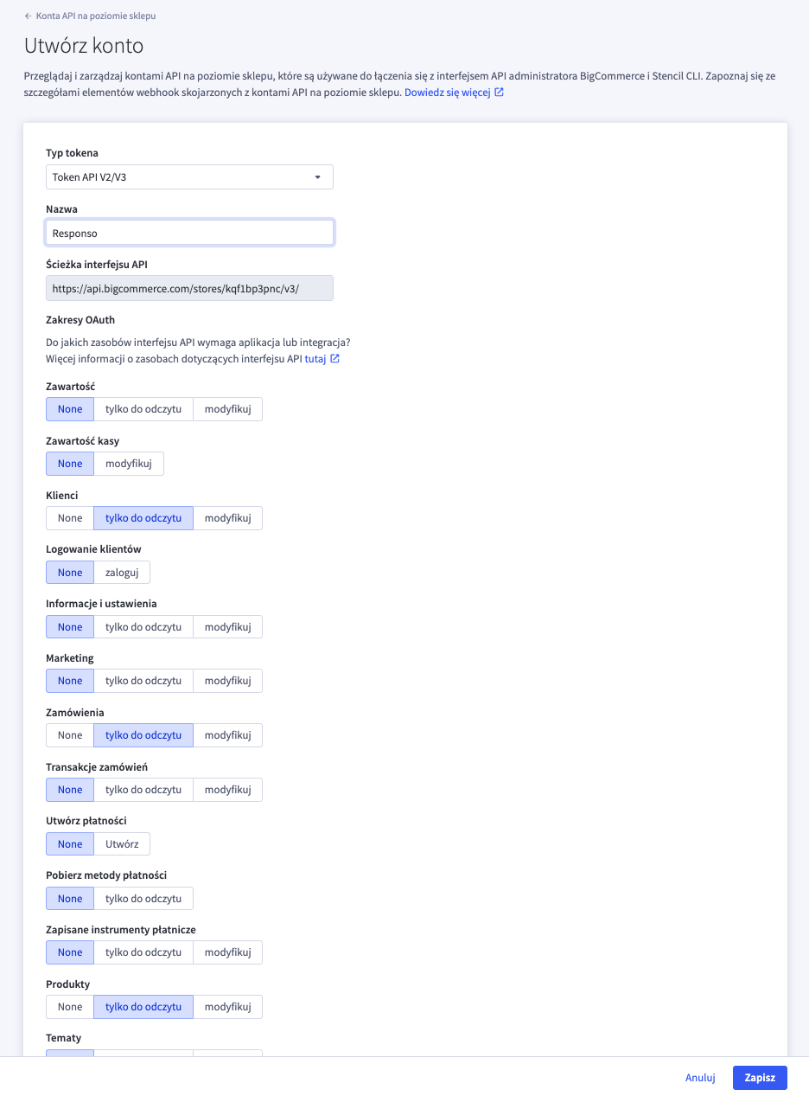Click the Anuluj button

(x=700, y=1078)
